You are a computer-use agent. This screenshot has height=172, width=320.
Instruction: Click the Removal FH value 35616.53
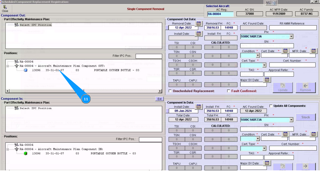213,27
